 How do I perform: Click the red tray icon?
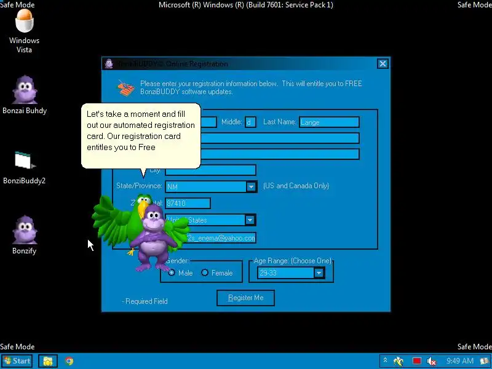click(x=417, y=361)
